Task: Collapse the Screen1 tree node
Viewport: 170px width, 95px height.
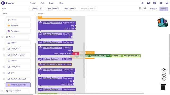Action: (2, 37)
